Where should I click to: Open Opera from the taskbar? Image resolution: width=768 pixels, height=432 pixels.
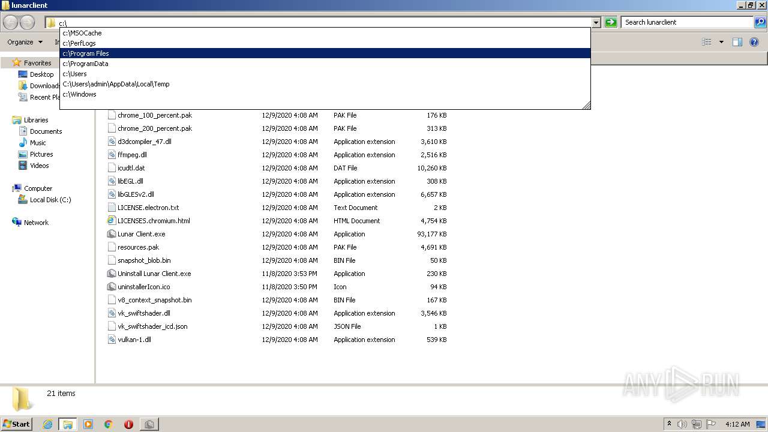coord(128,424)
